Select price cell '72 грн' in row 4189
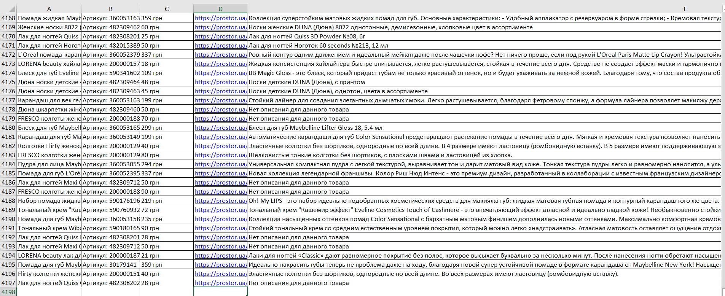The height and width of the screenshot is (296, 725). pos(167,210)
